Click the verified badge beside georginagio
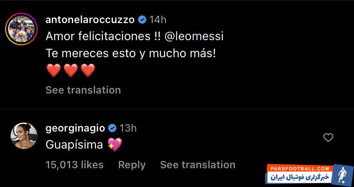 (112, 128)
